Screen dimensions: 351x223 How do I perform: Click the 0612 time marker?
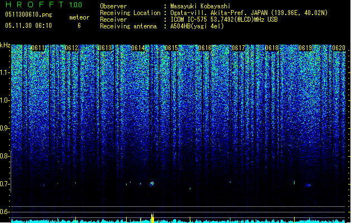71,48
